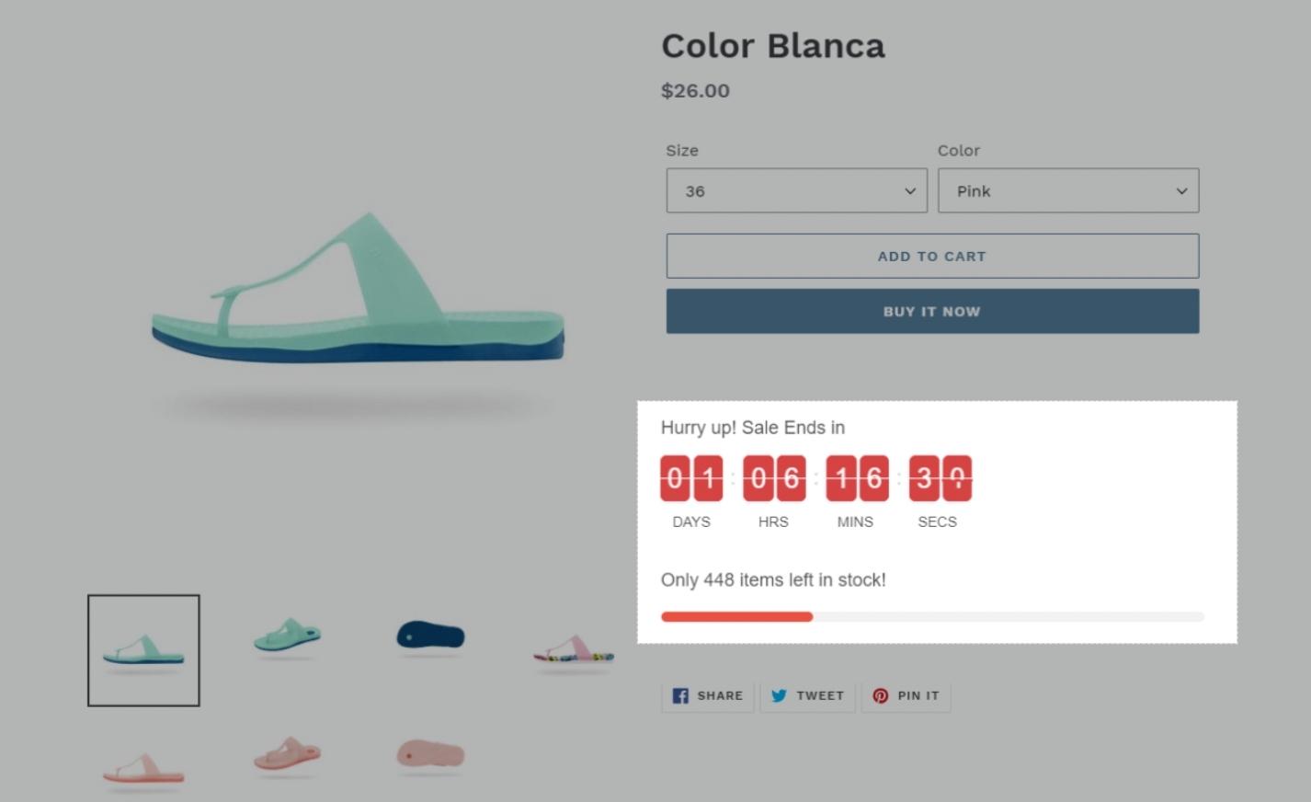Click the countdown Secs flip counter
Image resolution: width=1311 pixels, height=802 pixels.
pyautogui.click(x=940, y=478)
